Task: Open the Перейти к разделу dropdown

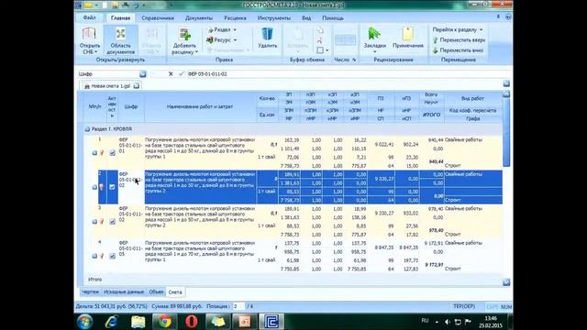Action: [x=458, y=29]
